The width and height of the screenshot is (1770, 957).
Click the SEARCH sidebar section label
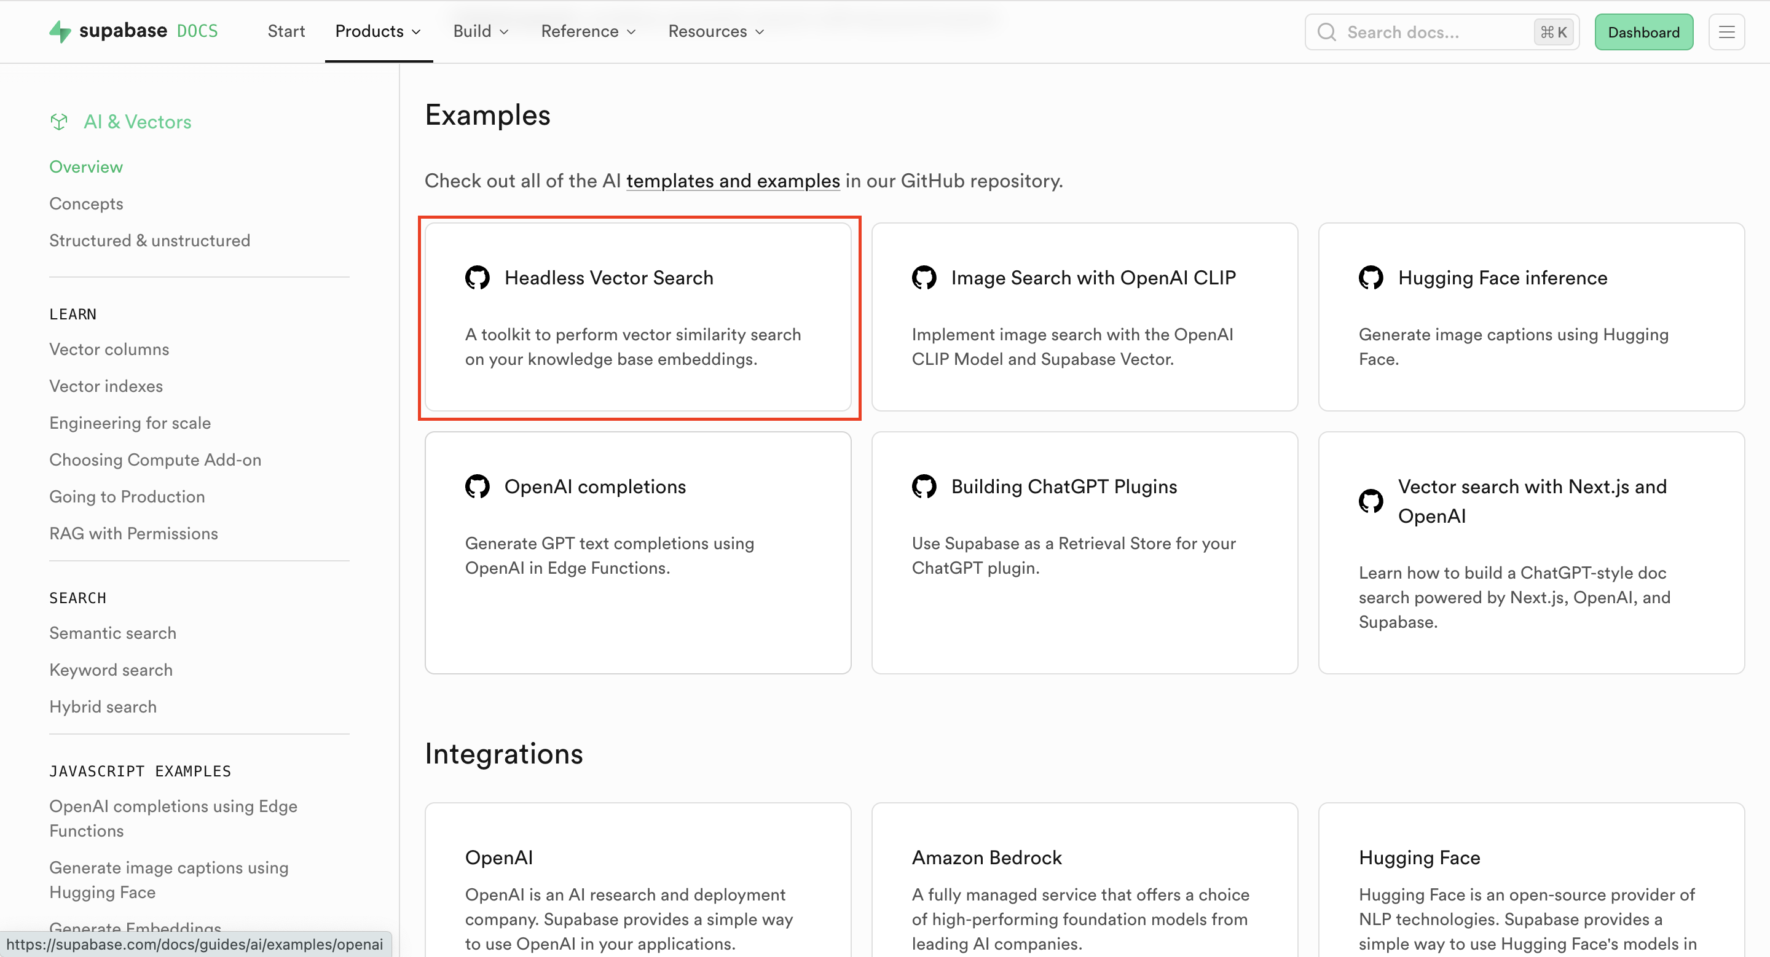tap(77, 598)
